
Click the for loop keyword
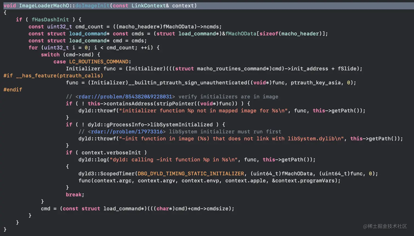(x=33, y=48)
